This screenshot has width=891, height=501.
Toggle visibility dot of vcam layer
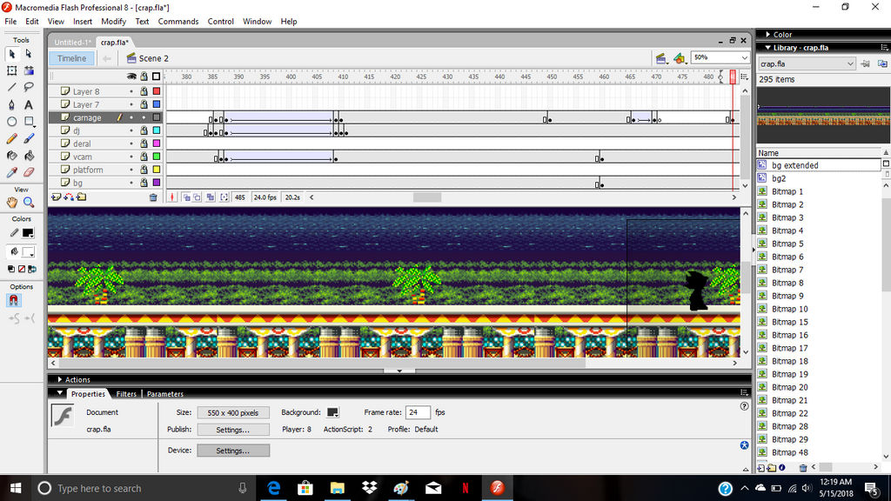131,157
